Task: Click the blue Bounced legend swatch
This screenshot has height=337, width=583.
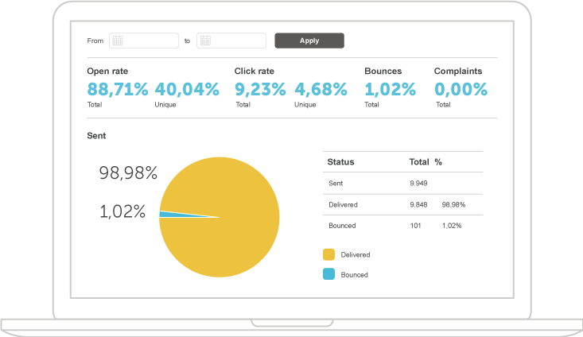Action: [x=328, y=274]
